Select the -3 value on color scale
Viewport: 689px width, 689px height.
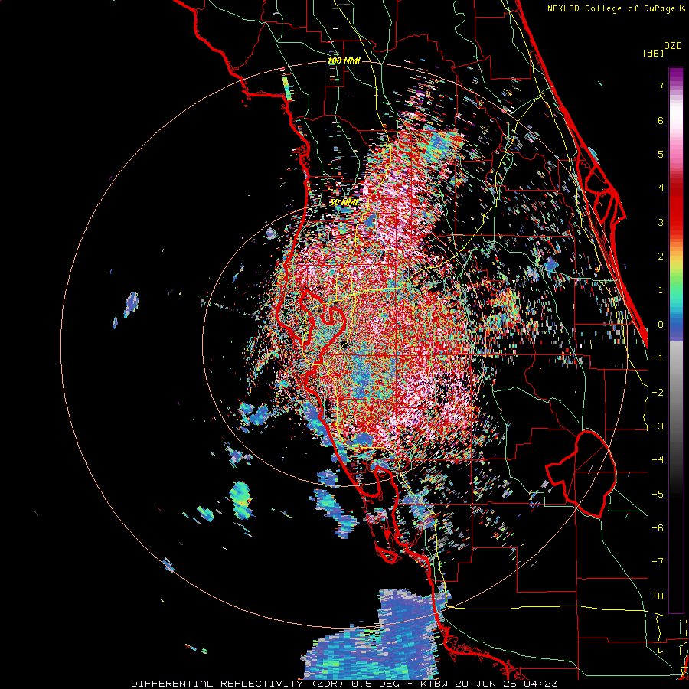[x=658, y=426]
